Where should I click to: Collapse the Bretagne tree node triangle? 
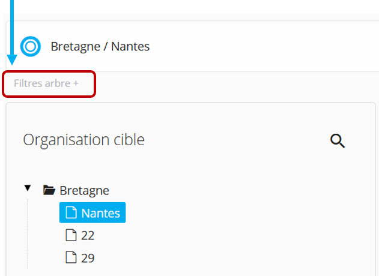28,188
